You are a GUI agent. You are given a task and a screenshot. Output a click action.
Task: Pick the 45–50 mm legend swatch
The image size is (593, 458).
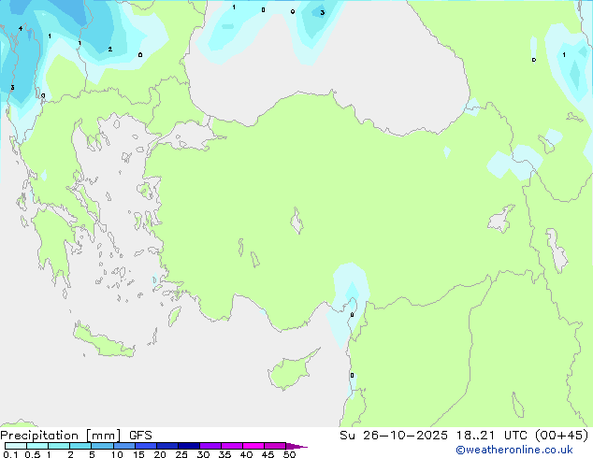pos(275,446)
